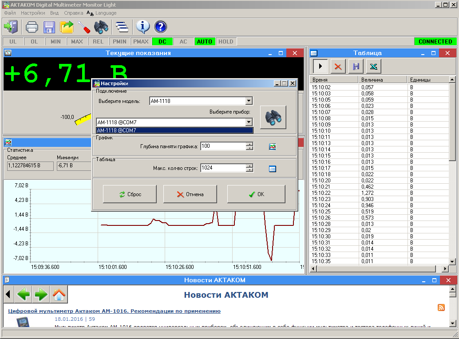Increase max row count spinner

[x=249, y=166]
